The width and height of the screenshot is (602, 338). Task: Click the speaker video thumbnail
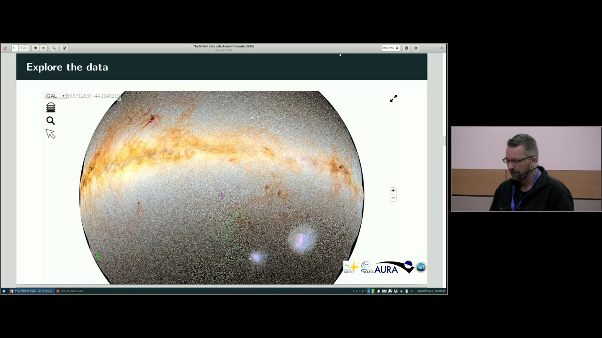coord(526,169)
